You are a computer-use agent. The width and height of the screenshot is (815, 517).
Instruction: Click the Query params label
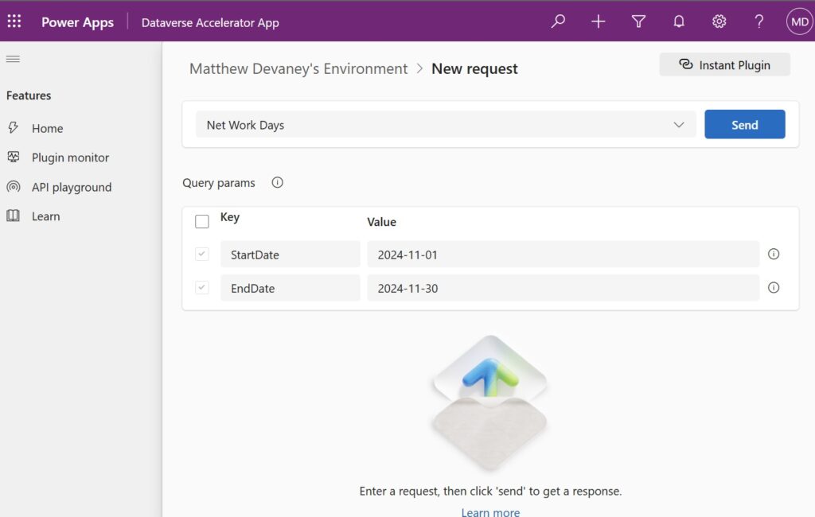pyautogui.click(x=218, y=183)
